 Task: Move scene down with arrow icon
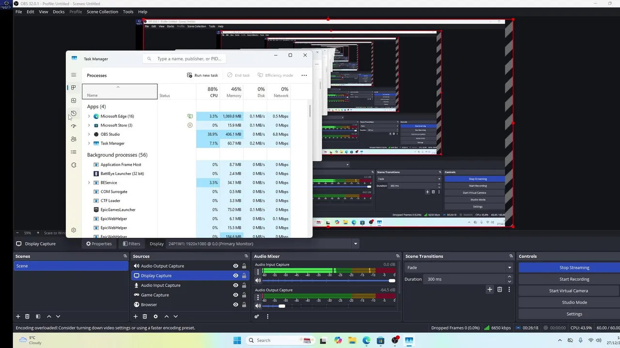[58, 317]
